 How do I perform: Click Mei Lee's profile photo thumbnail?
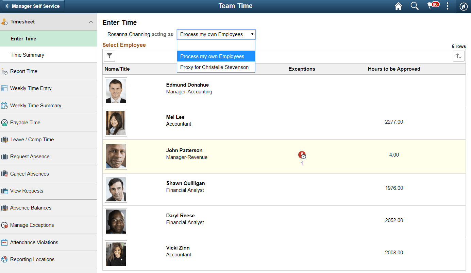[x=116, y=122]
